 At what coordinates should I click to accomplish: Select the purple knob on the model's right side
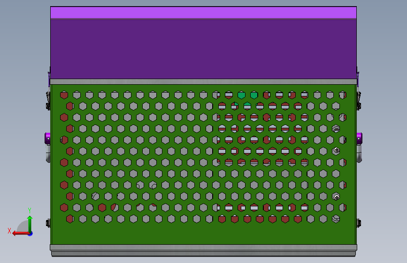click(x=359, y=139)
